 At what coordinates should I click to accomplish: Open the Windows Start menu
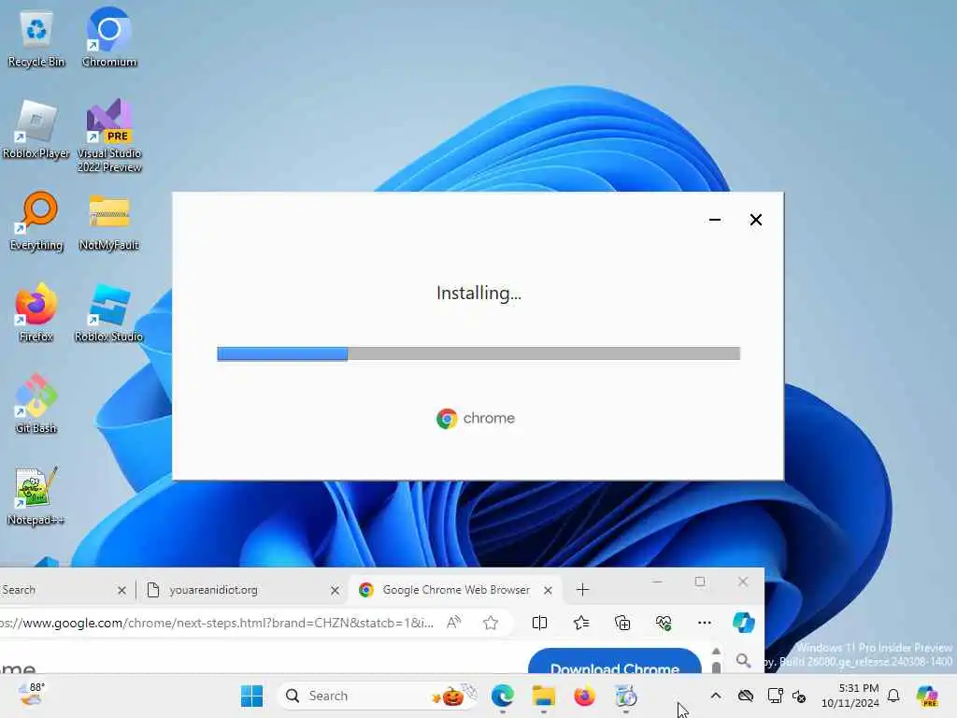click(x=251, y=696)
